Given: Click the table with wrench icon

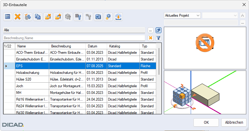Looking at the screenshot, I should 78,17.
